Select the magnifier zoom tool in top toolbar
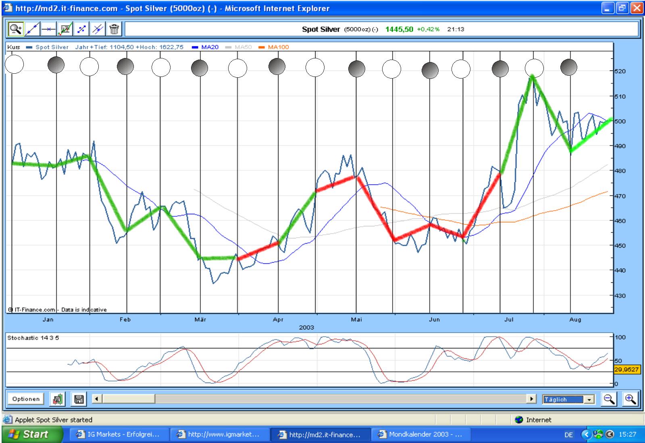 (16, 29)
